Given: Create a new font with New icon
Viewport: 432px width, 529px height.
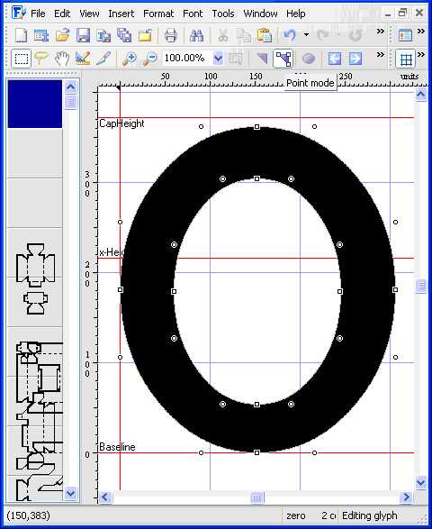Looking at the screenshot, I should click(21, 35).
